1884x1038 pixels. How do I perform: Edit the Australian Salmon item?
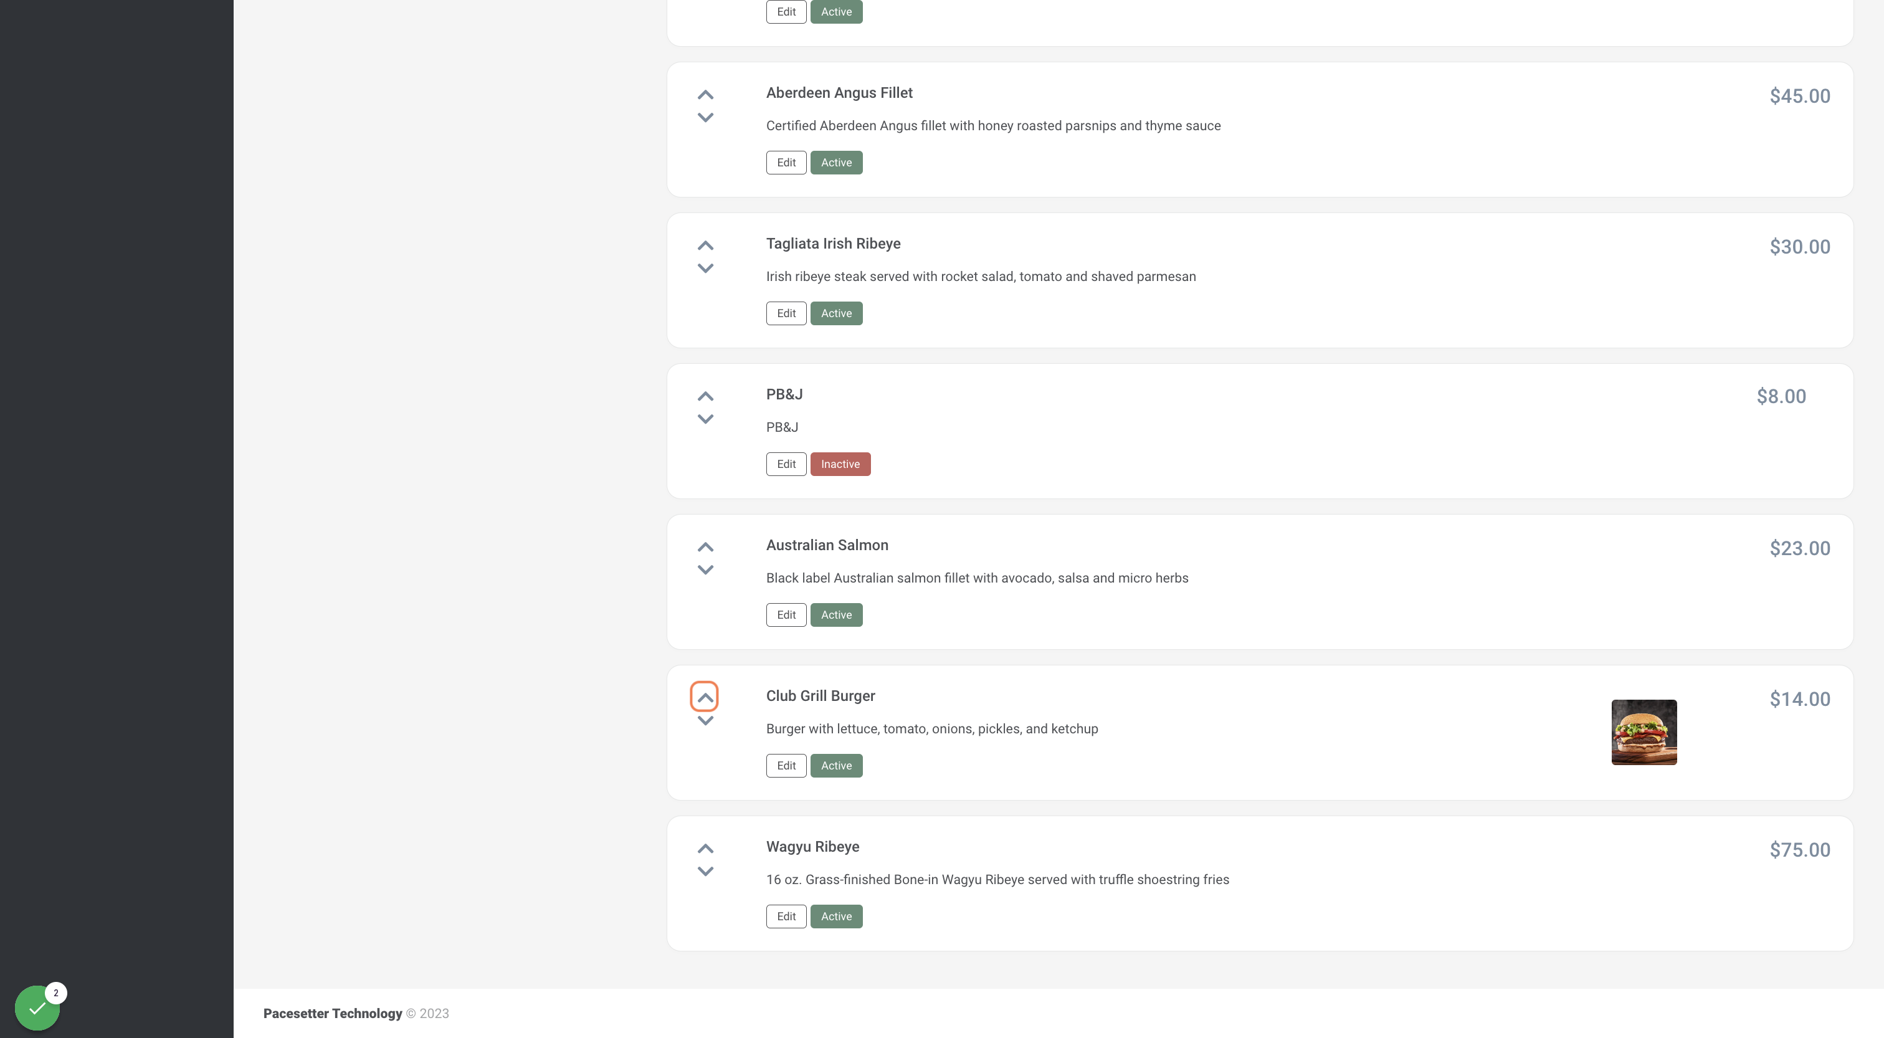[786, 614]
